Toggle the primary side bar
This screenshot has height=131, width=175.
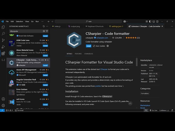(x=150, y=21)
